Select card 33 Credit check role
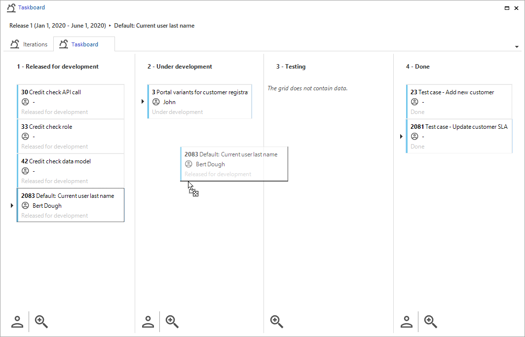This screenshot has height=337, width=525. [x=71, y=136]
